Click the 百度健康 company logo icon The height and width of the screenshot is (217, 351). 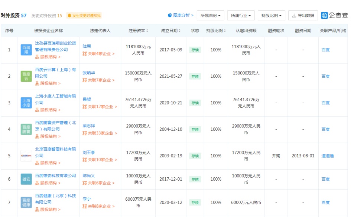[26, 202]
